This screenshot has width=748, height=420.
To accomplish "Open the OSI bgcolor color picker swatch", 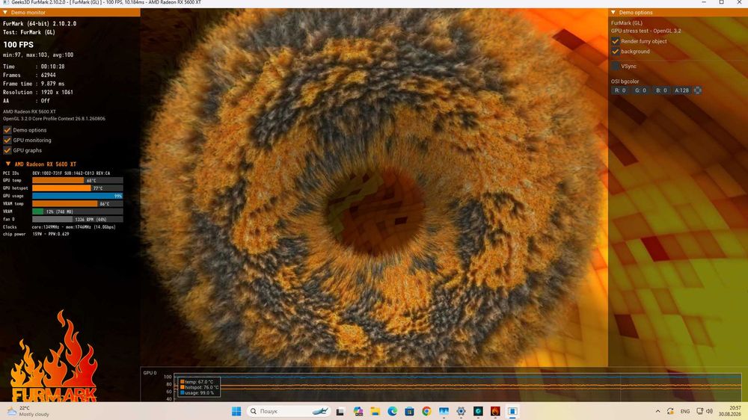I will point(697,90).
